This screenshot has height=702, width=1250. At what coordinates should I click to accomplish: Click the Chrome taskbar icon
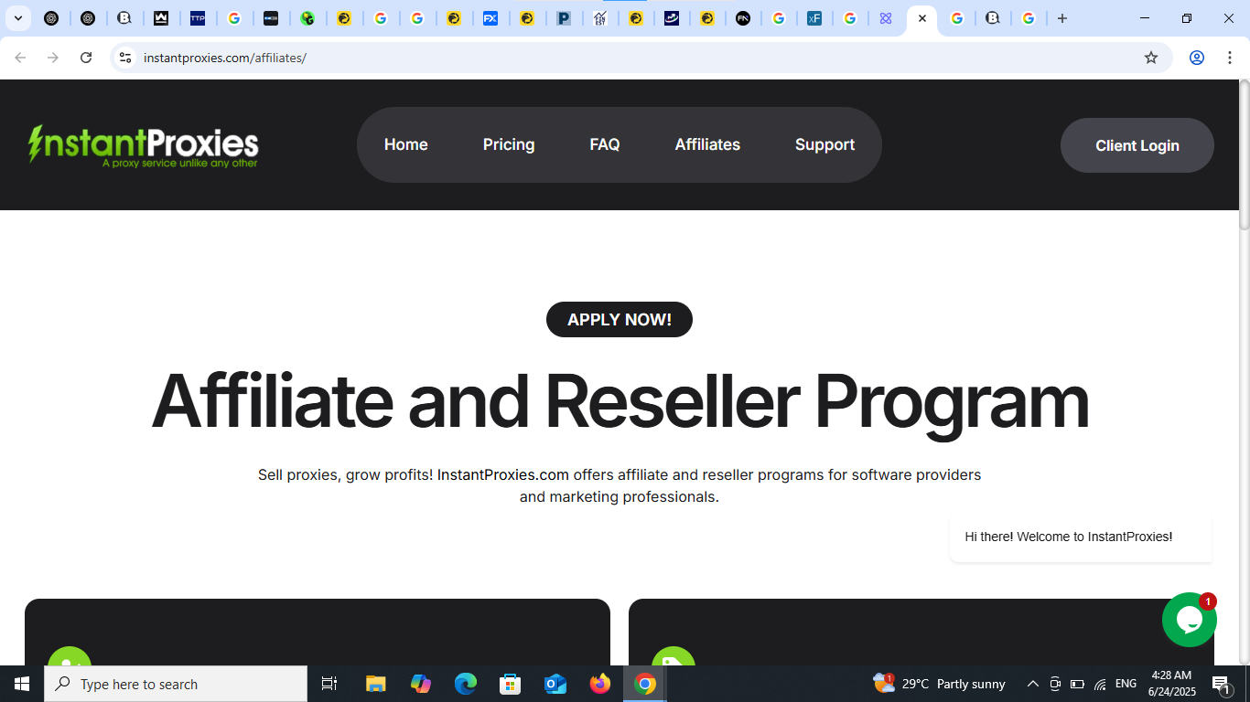[645, 684]
